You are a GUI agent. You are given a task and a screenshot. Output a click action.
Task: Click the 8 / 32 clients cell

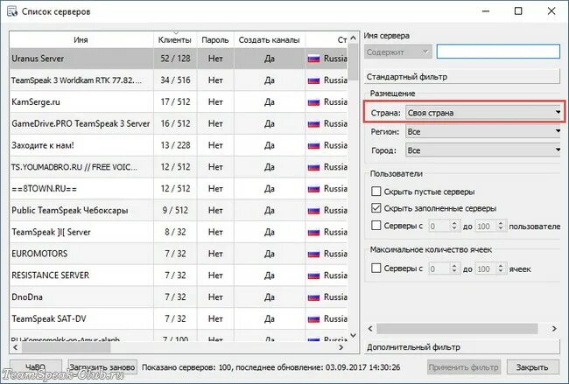click(x=175, y=232)
